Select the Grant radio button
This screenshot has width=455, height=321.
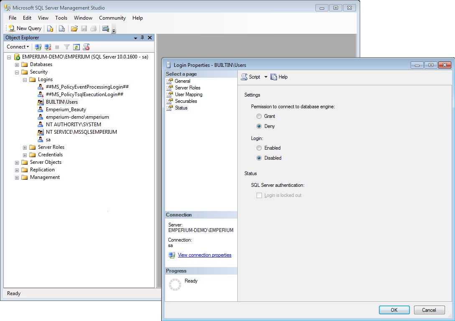coord(259,116)
